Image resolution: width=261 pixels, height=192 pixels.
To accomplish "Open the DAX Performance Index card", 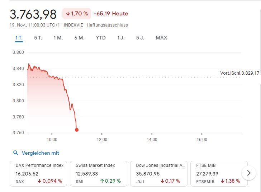I will coord(39,173).
